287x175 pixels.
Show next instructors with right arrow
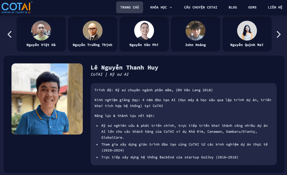pyautogui.click(x=278, y=34)
